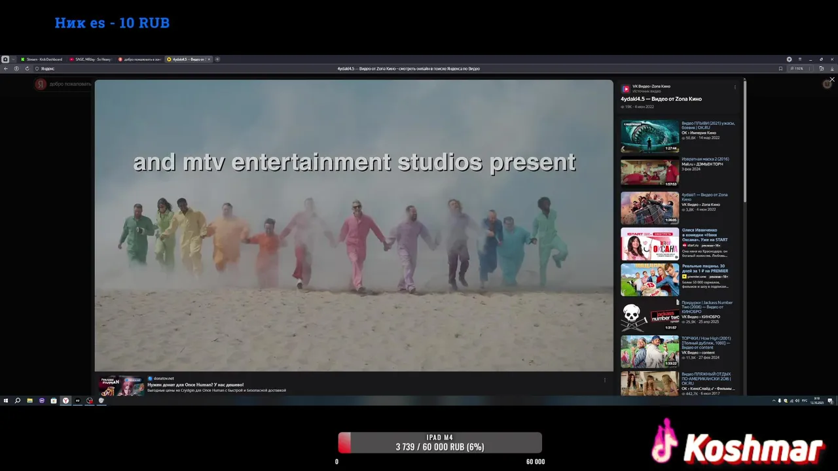Open ПЛЯЖНЫЙ ОТДЫХ ПО-АМЕРИКАНСКИ video thumbnail

point(650,383)
